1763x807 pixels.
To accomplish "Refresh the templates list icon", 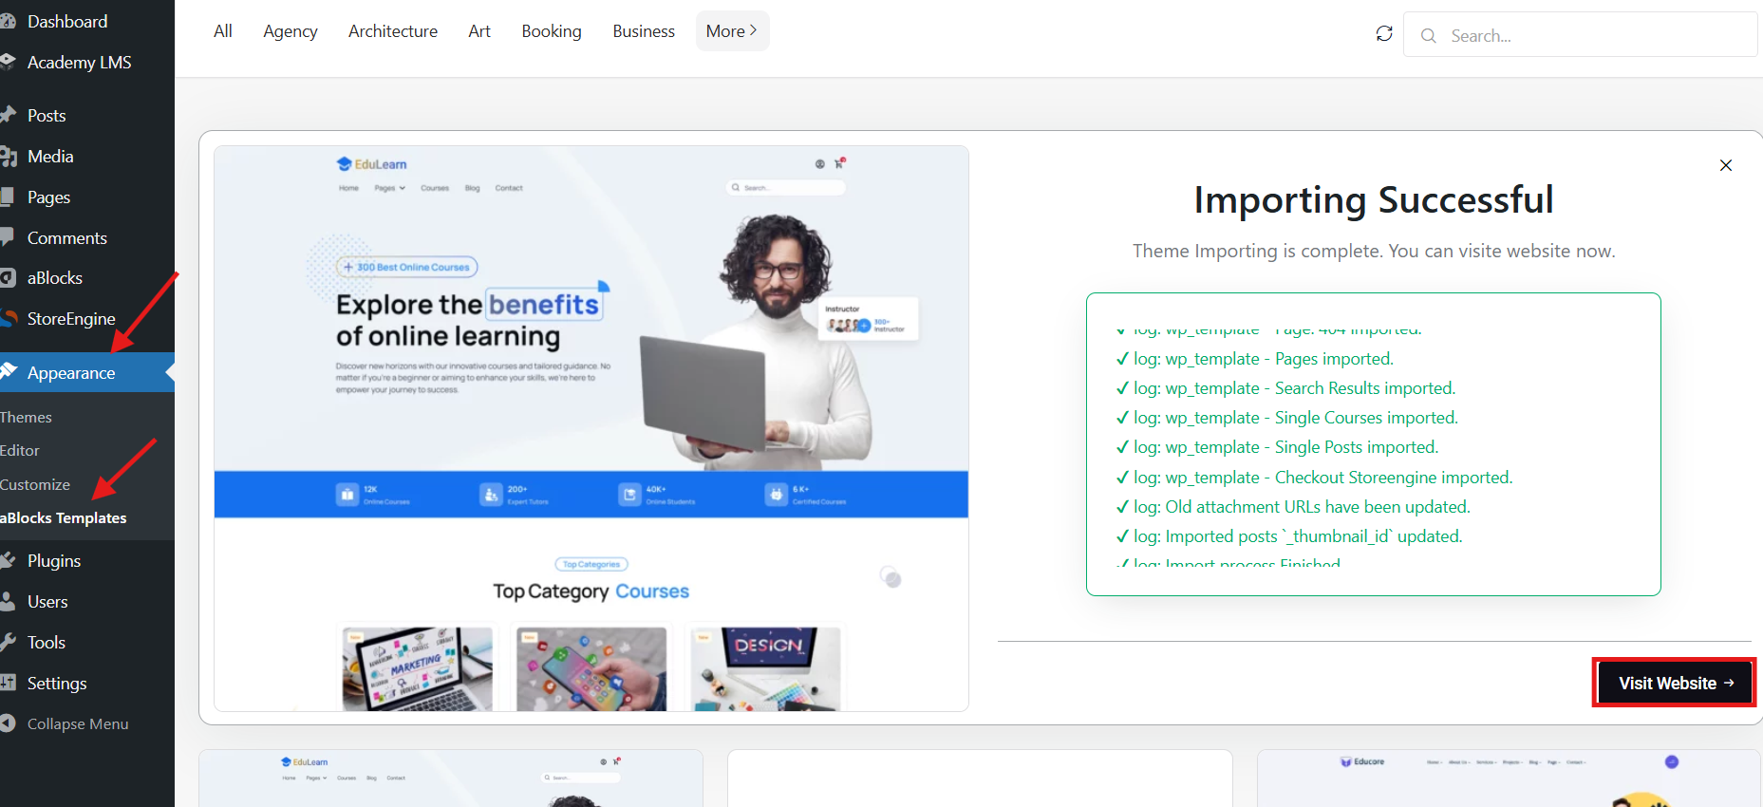I will [1384, 34].
